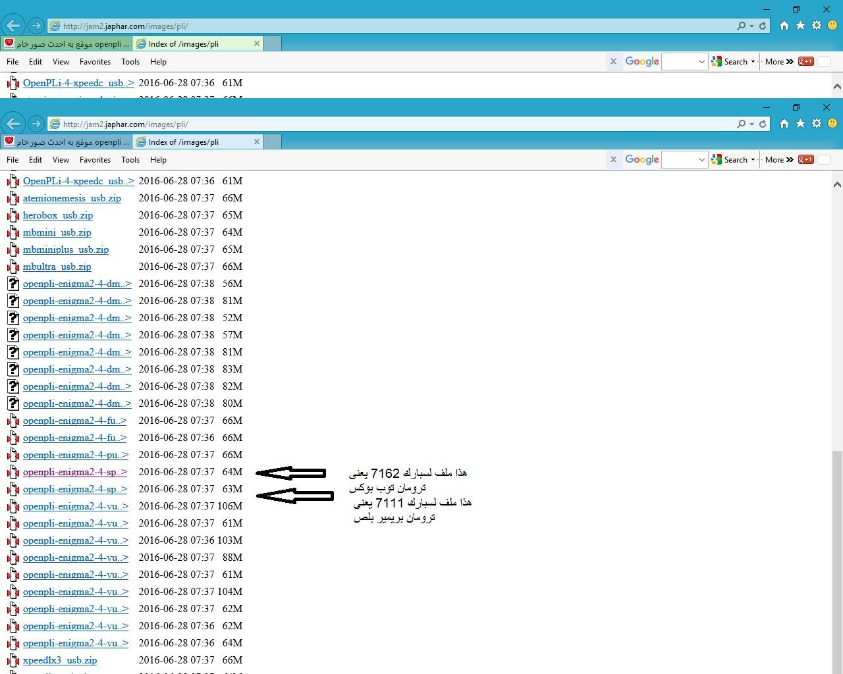Close the Google toolbar in the top background window
This screenshot has height=674, width=843.
tap(613, 61)
